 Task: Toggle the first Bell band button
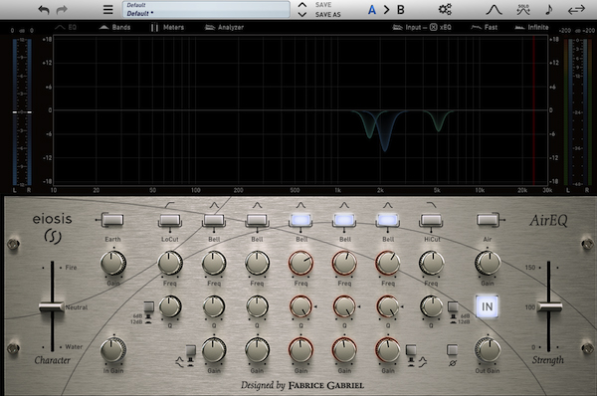coord(214,220)
